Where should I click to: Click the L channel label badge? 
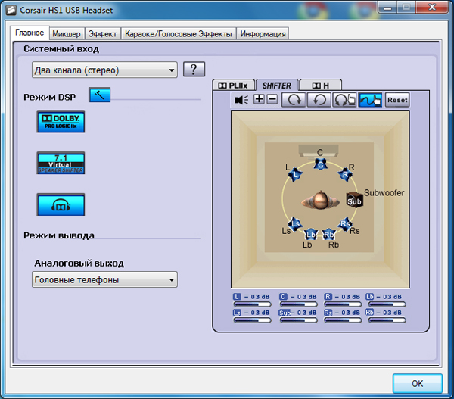[237, 297]
